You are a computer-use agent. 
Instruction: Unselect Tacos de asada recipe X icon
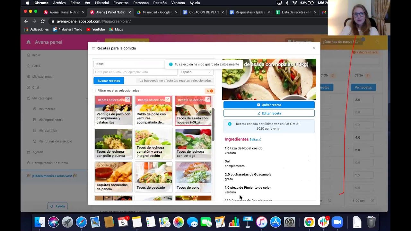[208, 99]
